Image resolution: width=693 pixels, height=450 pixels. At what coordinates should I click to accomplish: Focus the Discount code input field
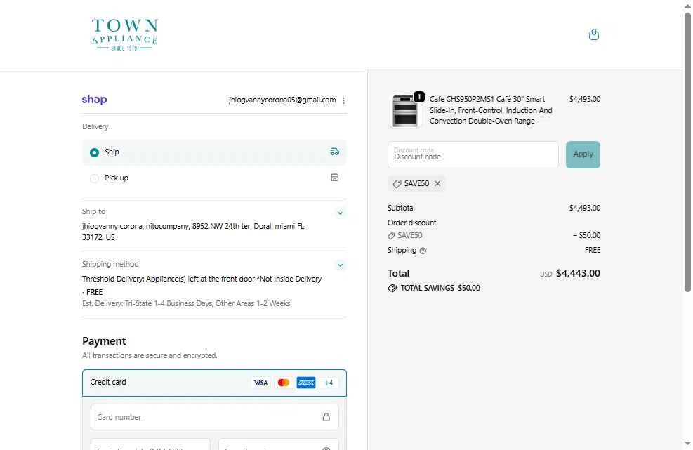tap(473, 154)
